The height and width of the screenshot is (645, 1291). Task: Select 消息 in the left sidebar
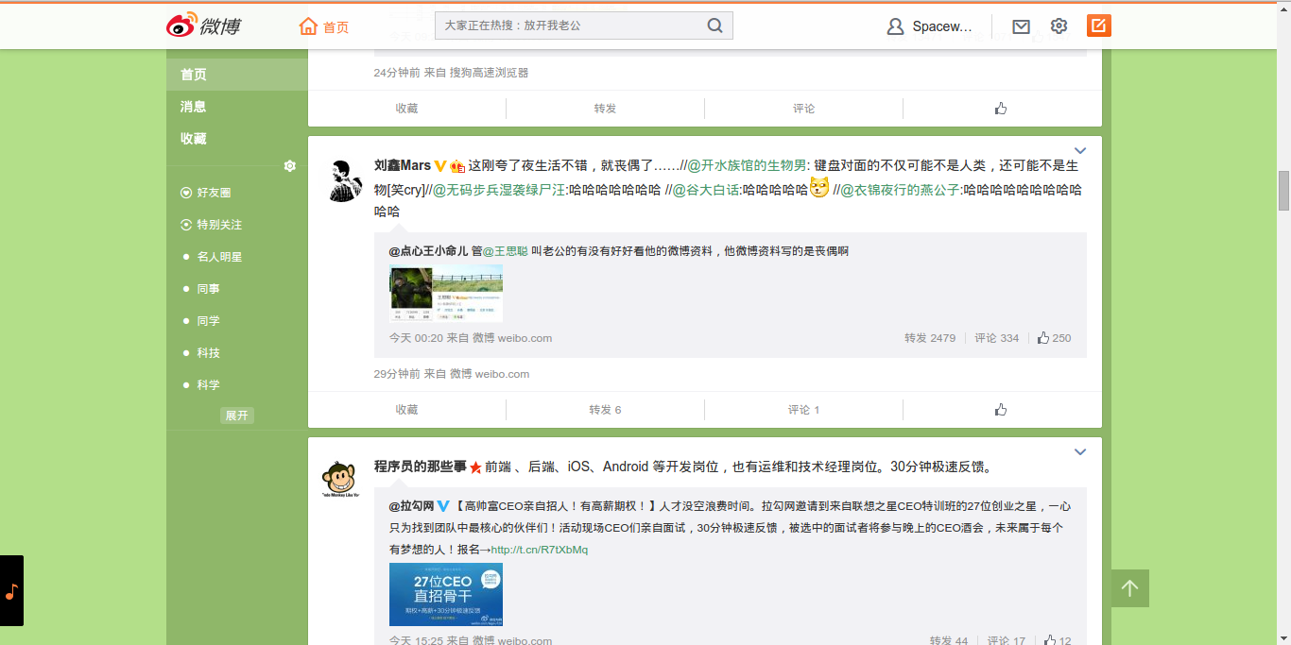coord(193,106)
